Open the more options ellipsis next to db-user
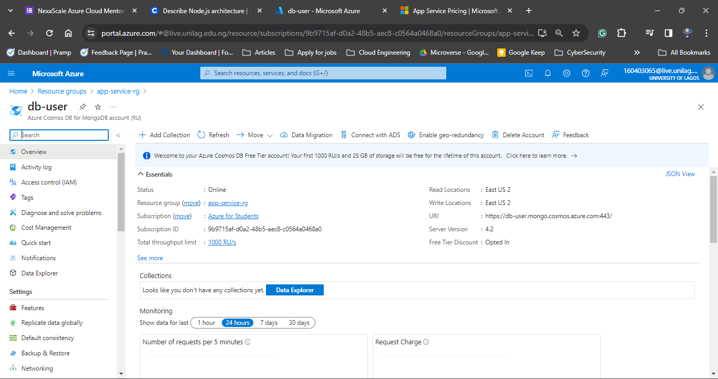 [112, 107]
